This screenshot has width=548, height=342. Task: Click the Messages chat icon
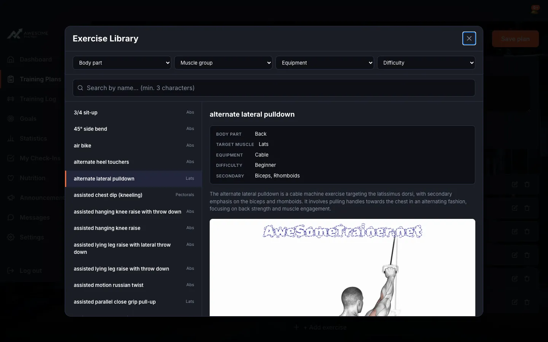coord(11,217)
